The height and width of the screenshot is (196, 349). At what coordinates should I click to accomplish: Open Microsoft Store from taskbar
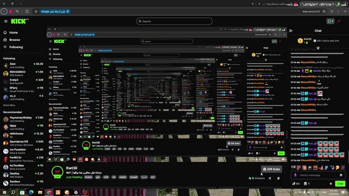[x=22, y=192]
